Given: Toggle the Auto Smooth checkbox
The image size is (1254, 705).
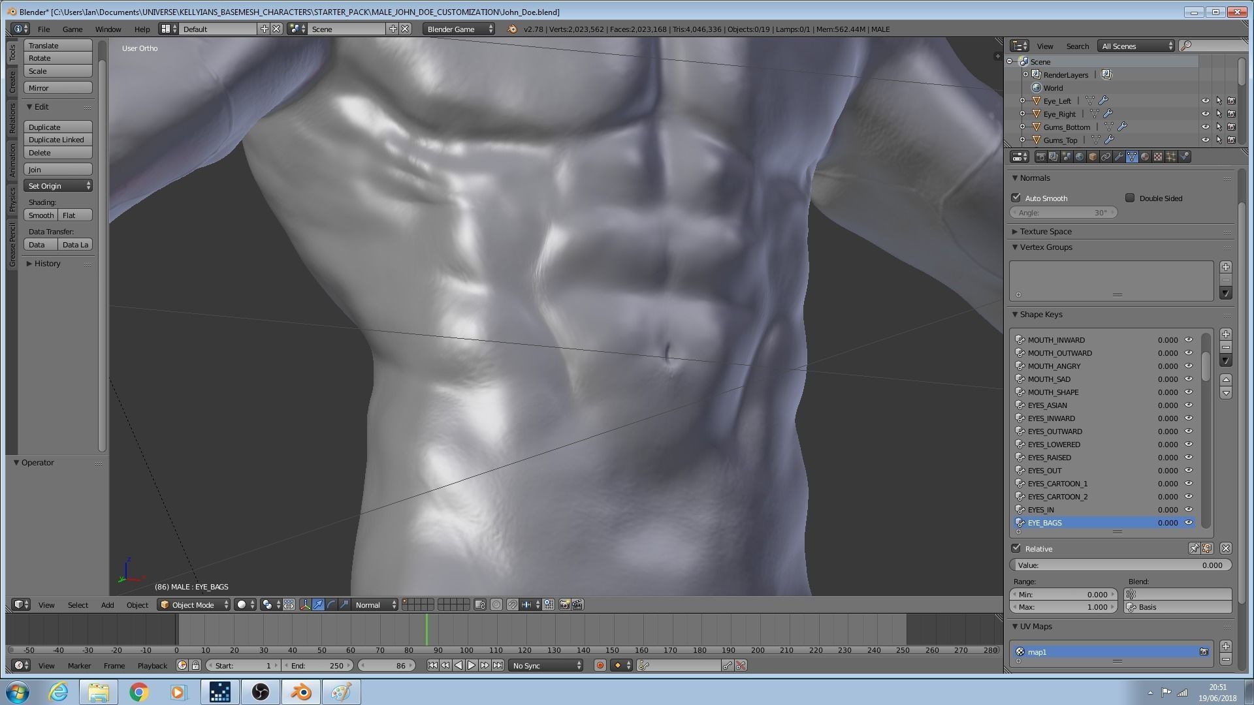Looking at the screenshot, I should pyautogui.click(x=1016, y=198).
